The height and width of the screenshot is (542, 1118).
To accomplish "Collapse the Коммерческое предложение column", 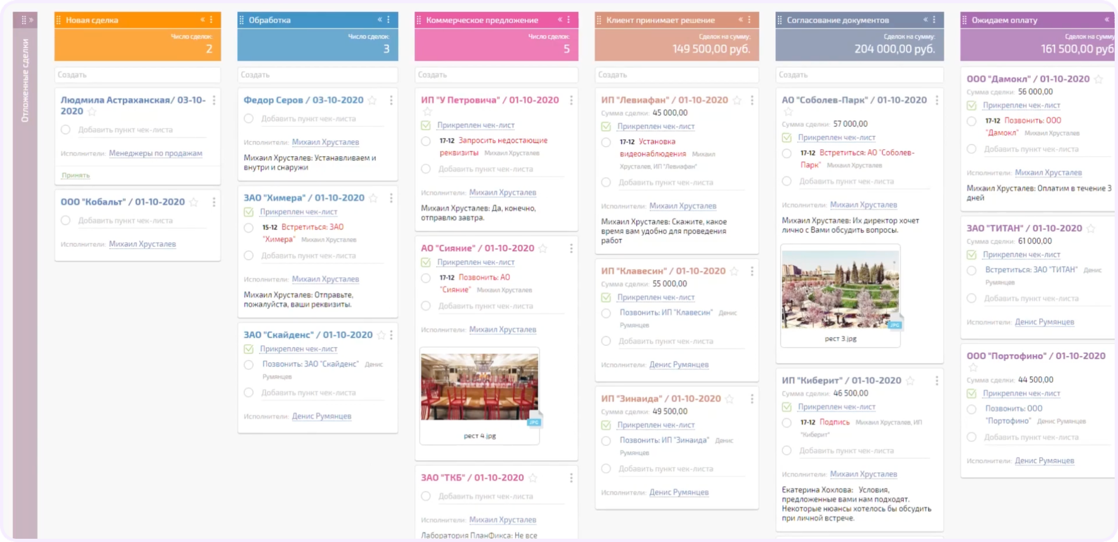I will 560,20.
